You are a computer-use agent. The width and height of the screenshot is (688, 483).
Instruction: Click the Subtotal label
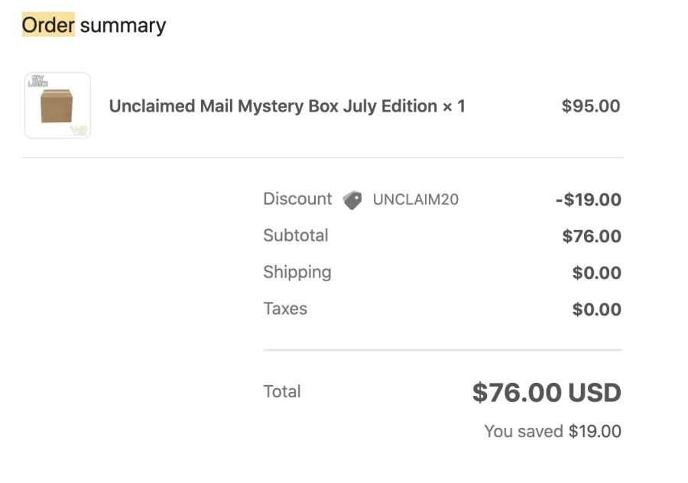296,235
